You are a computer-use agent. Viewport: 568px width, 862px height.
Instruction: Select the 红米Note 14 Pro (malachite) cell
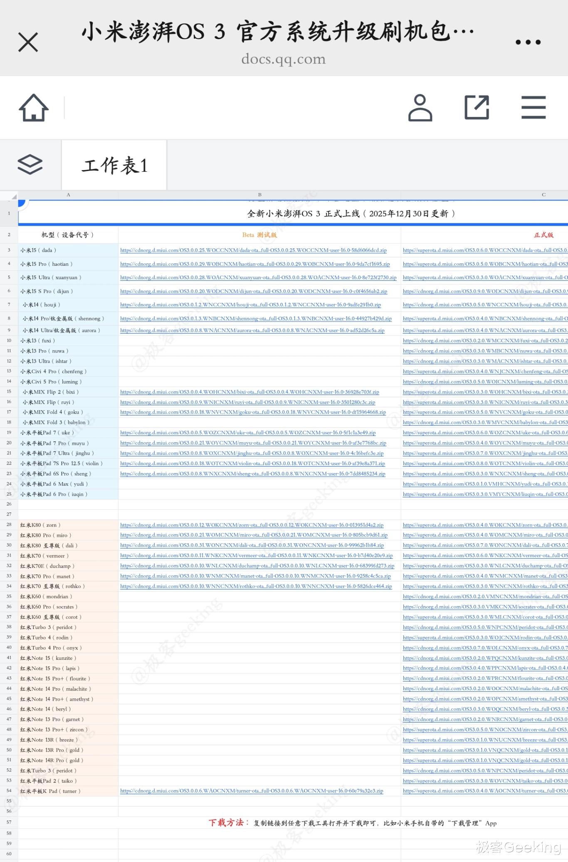click(x=68, y=689)
